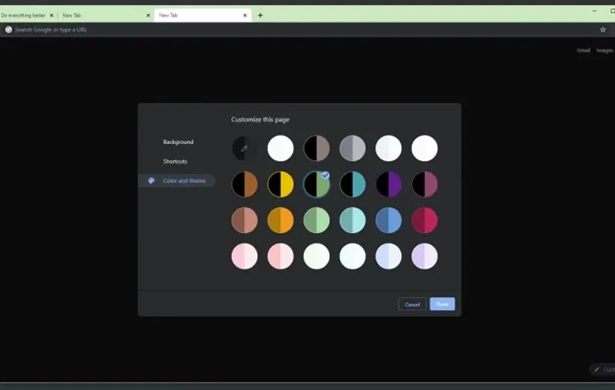Screen dimensions: 615x390
Task: Switch to the middle New Tab
Action: point(105,15)
